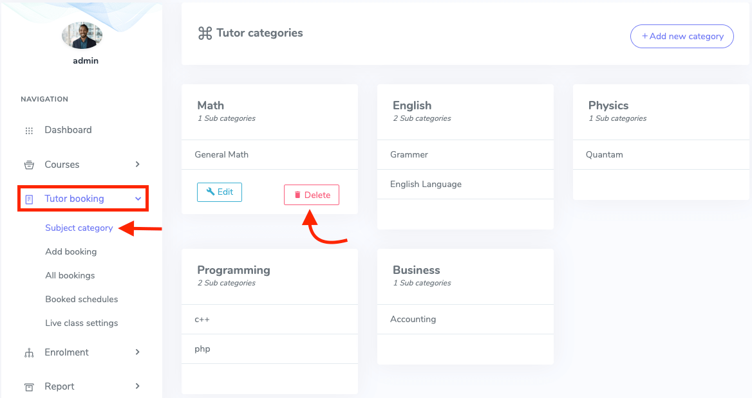This screenshot has width=752, height=398.
Task: Click the Report icon in sidebar
Action: click(x=29, y=386)
